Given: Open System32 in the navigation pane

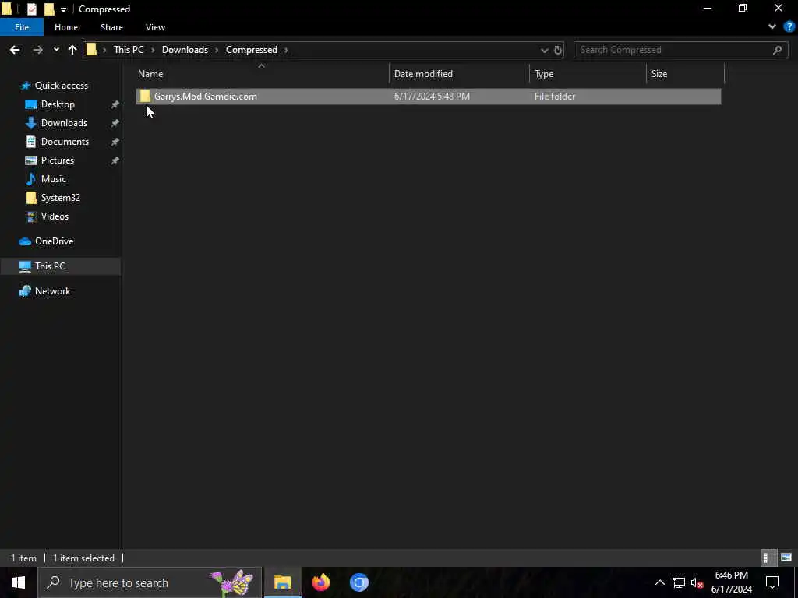Looking at the screenshot, I should (x=61, y=198).
